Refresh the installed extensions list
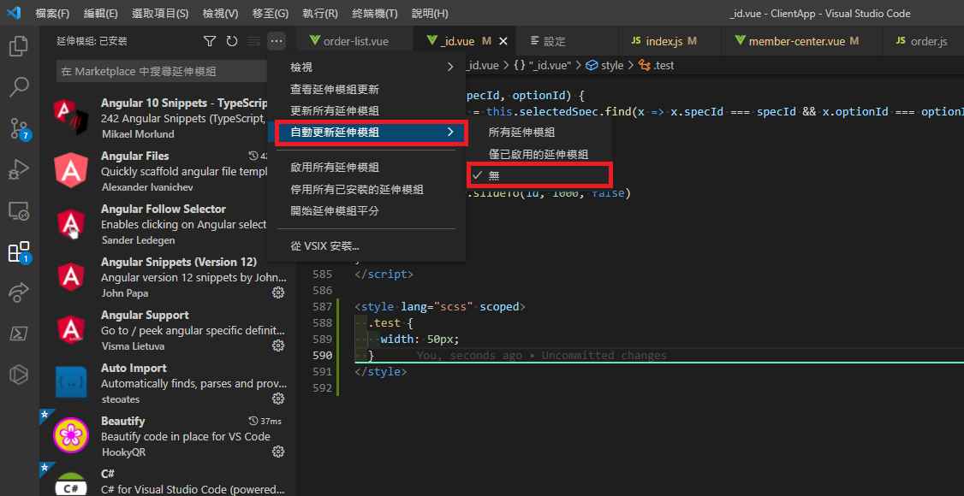Image resolution: width=964 pixels, height=496 pixels. coord(232,41)
